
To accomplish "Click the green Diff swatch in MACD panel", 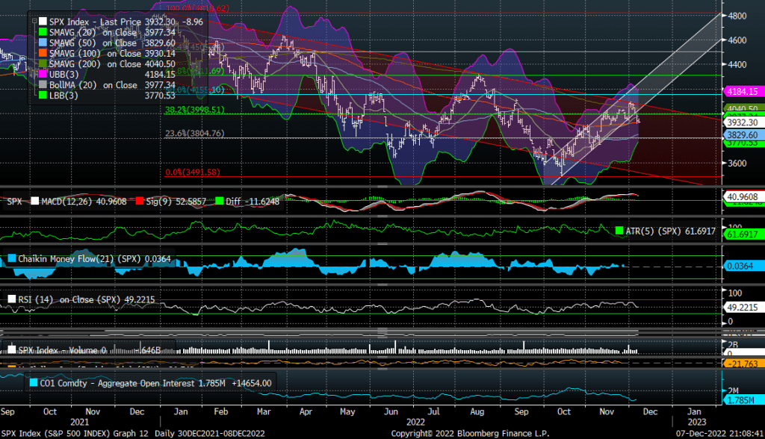I will coord(219,201).
